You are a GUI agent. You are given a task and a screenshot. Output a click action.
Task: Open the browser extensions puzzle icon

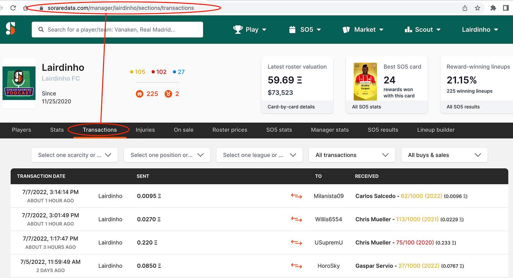tap(493, 8)
